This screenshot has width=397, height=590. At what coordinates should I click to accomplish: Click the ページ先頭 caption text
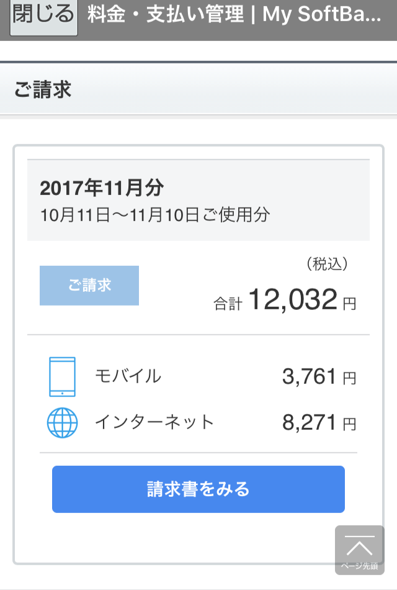click(360, 566)
